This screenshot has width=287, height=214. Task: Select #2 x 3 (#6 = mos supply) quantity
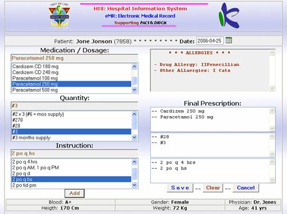pyautogui.click(x=72, y=114)
